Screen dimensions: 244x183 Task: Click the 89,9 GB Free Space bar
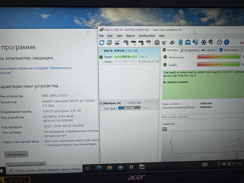(x=129, y=108)
